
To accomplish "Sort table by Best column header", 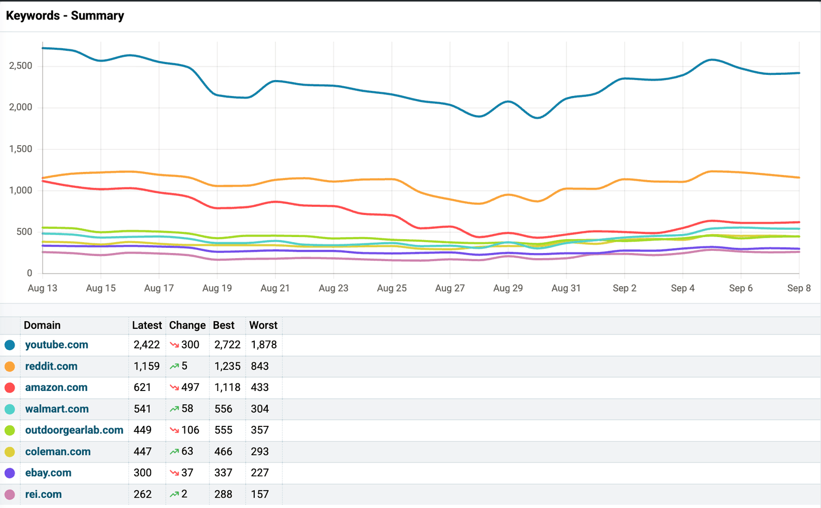I will click(x=223, y=325).
